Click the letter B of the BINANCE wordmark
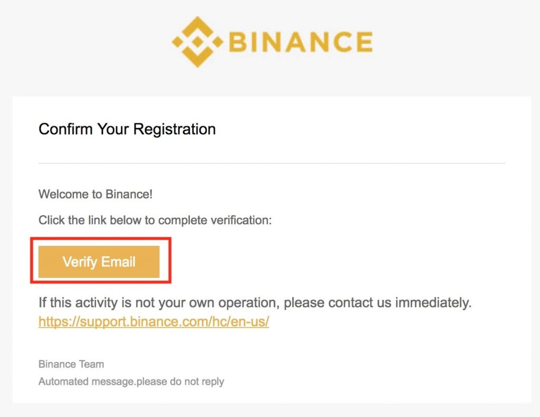Viewport: 540px width, 417px height. pos(238,42)
